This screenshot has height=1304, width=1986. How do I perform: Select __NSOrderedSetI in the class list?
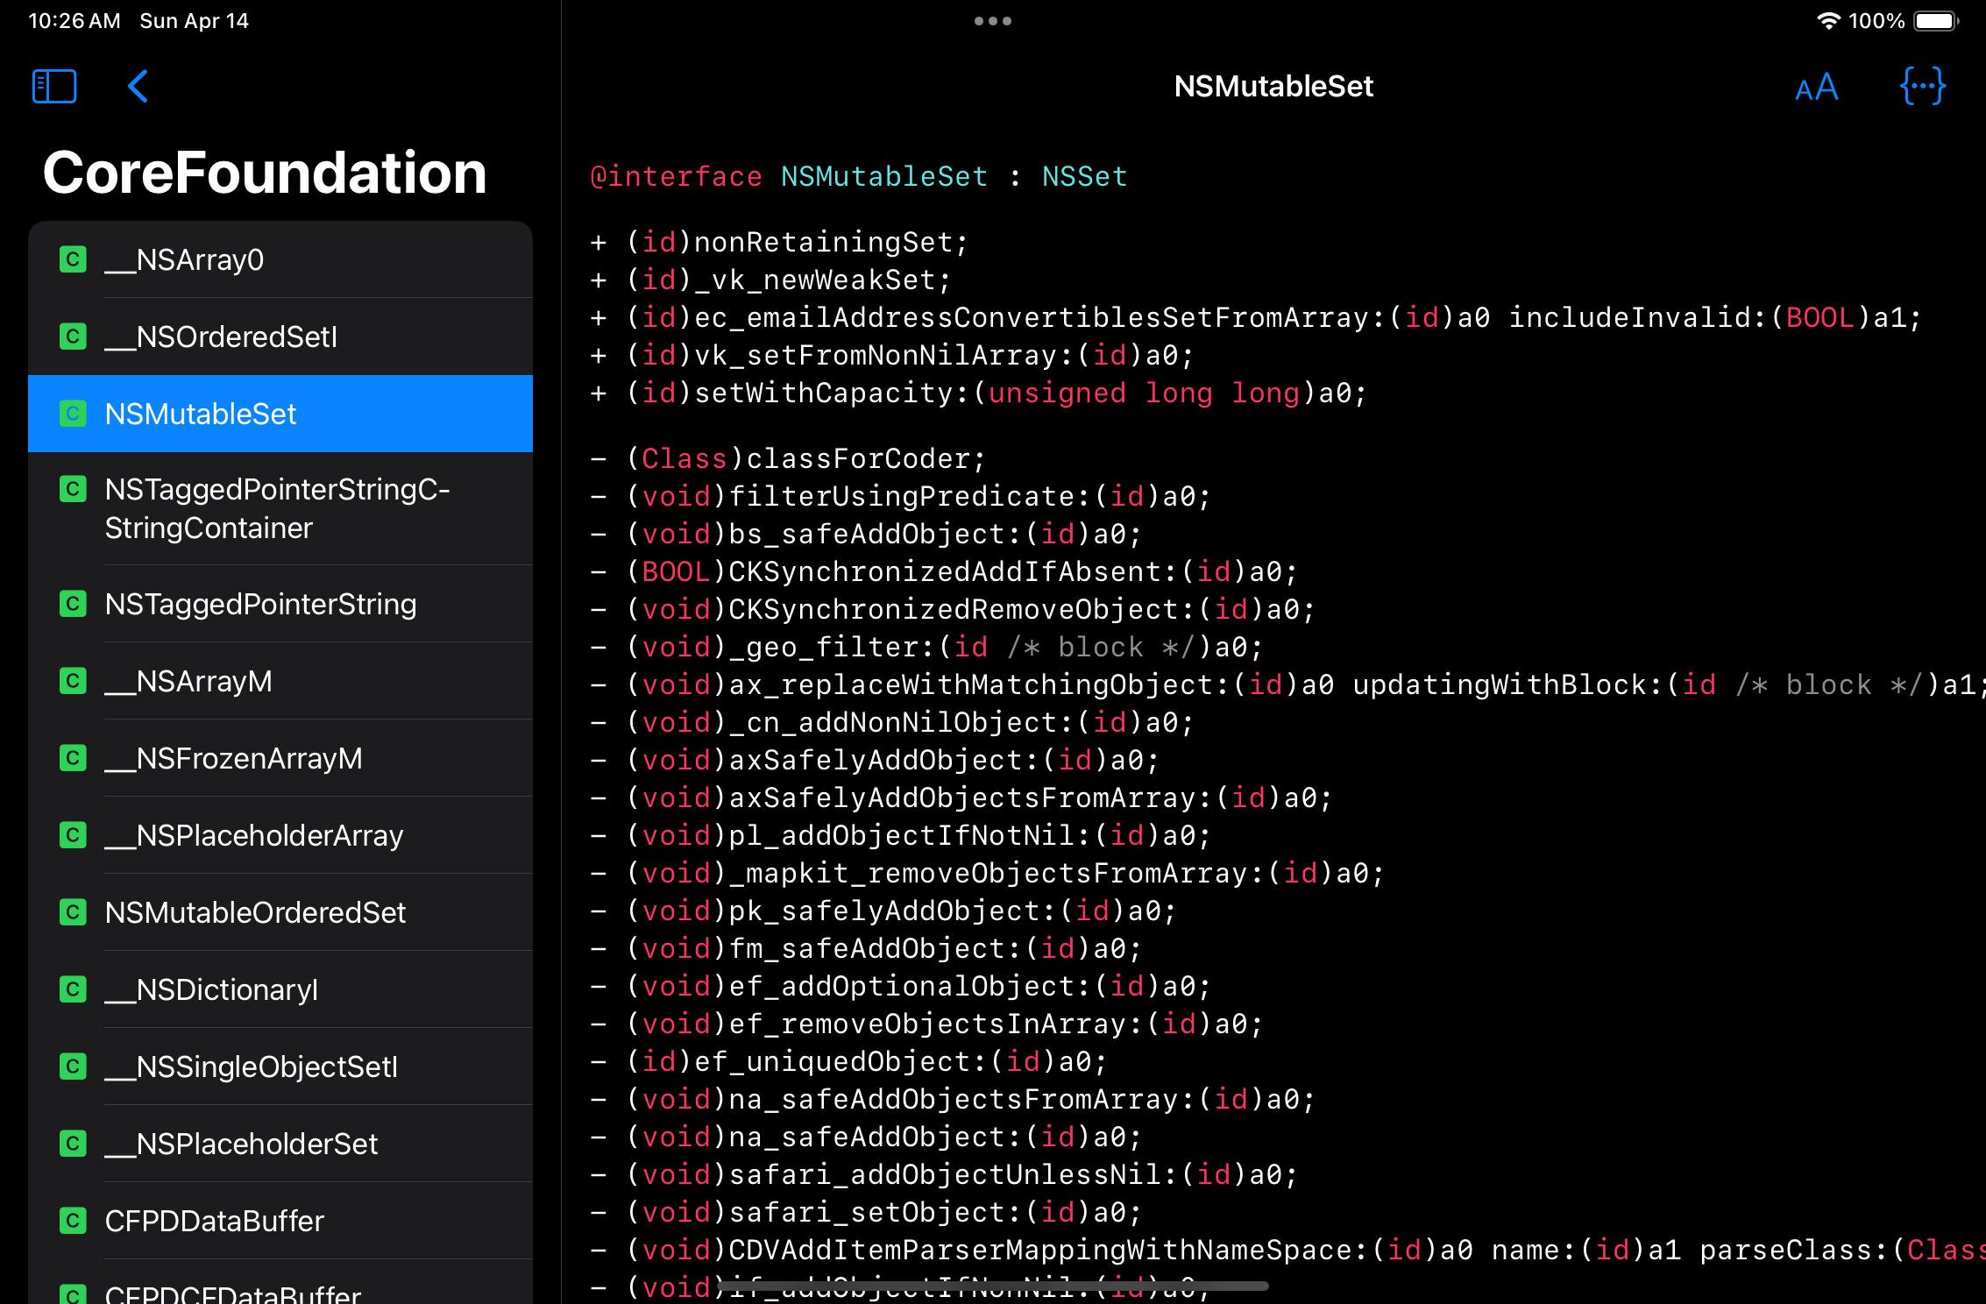[280, 337]
